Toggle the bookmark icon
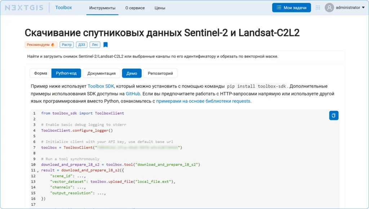This screenshot has width=369, height=209. pyautogui.click(x=106, y=45)
